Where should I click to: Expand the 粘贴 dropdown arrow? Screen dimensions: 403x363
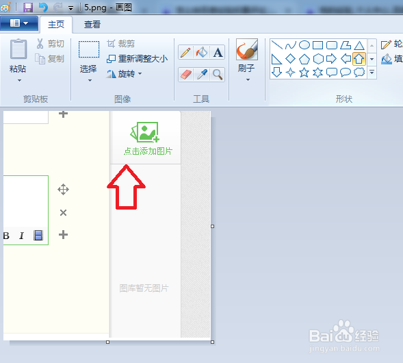(19, 81)
